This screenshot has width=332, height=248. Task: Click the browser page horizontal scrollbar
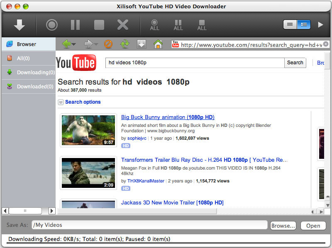click(x=137, y=211)
